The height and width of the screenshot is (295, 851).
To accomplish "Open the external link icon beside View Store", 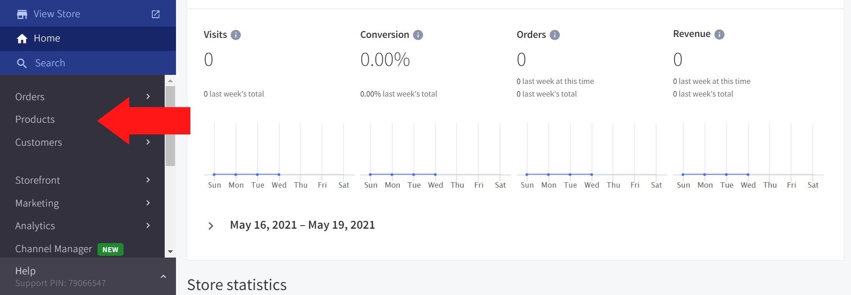I will click(x=156, y=14).
